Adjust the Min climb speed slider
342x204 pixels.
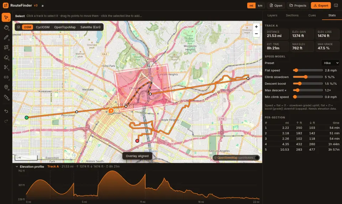tap(308, 97)
